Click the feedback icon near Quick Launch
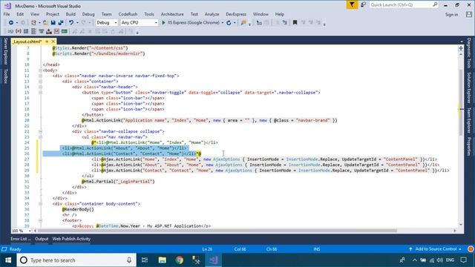This screenshot has width=475, height=267. click(363, 5)
